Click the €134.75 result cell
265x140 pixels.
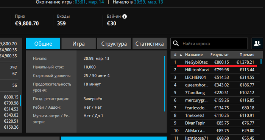click(x=221, y=108)
